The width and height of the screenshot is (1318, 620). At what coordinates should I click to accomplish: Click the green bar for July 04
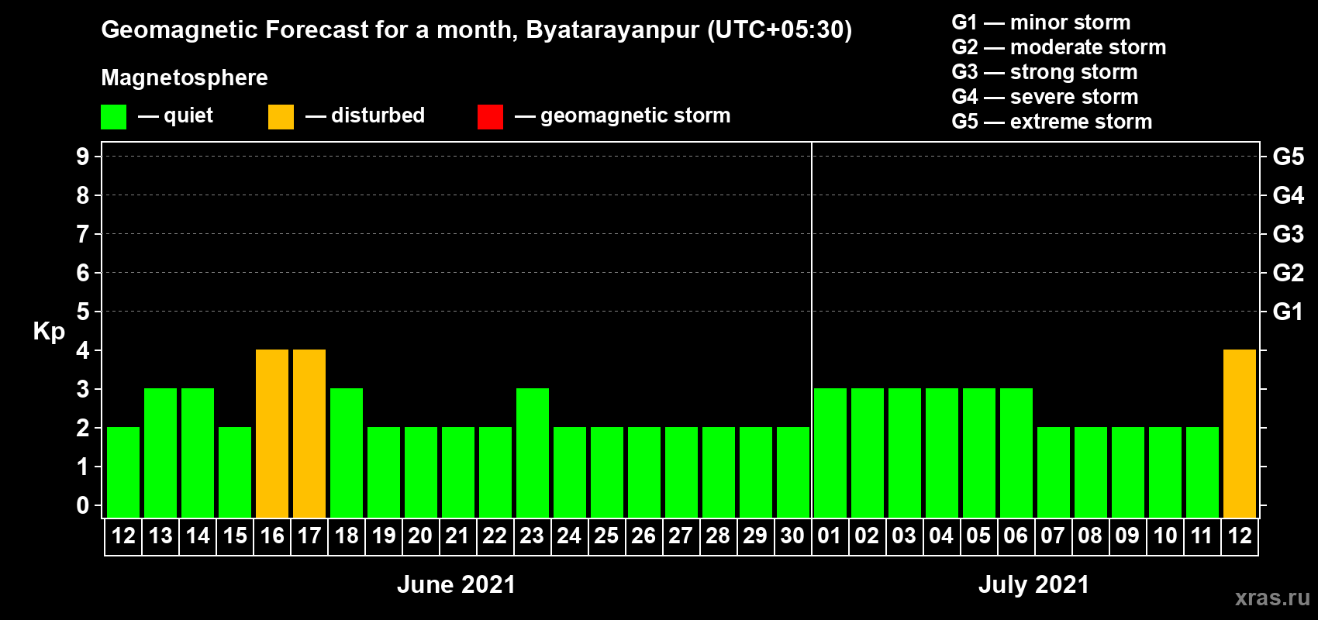click(942, 453)
